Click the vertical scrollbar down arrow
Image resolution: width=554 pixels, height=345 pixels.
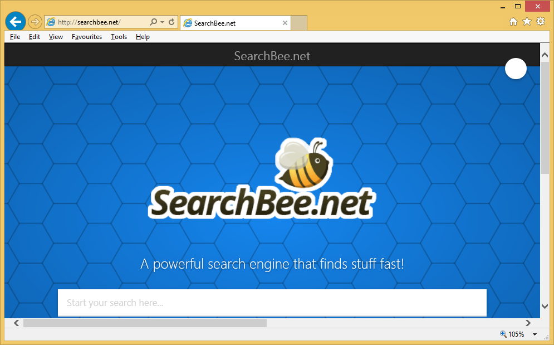545,307
